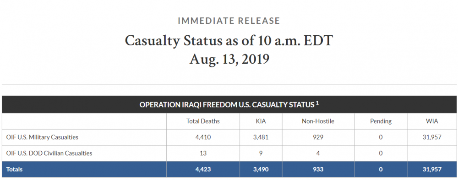Click the 3,490 totals KIA cell
Screen dimensions: 458x180
[261, 169]
